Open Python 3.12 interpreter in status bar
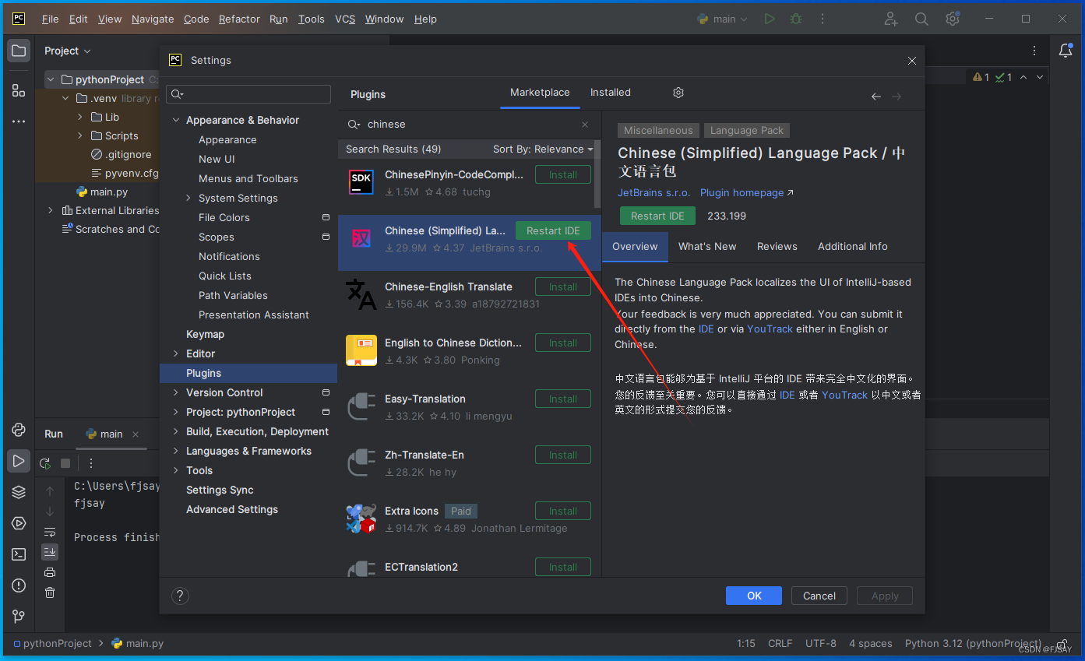Image resolution: width=1085 pixels, height=661 pixels. [x=972, y=643]
